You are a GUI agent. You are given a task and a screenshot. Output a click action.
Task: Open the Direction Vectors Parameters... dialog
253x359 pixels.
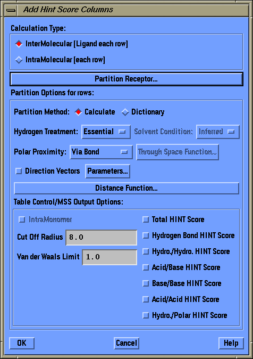(x=108, y=172)
